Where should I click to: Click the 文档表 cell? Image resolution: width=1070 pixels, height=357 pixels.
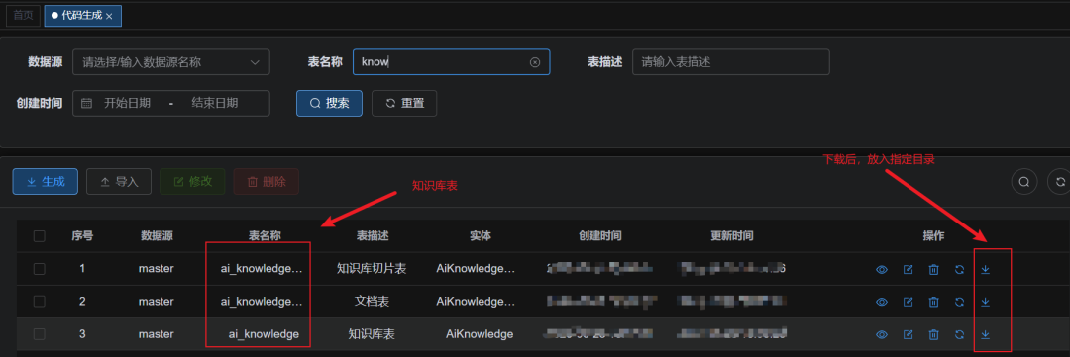click(x=372, y=302)
